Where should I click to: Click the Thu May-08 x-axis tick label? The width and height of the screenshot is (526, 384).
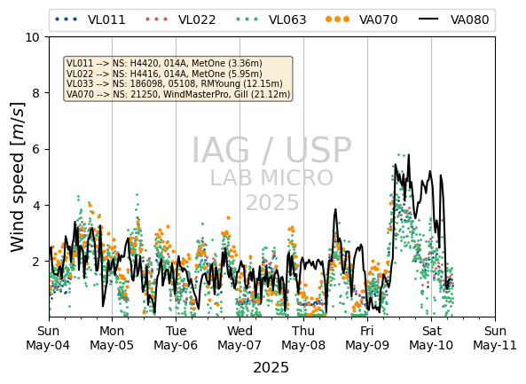[x=303, y=338]
